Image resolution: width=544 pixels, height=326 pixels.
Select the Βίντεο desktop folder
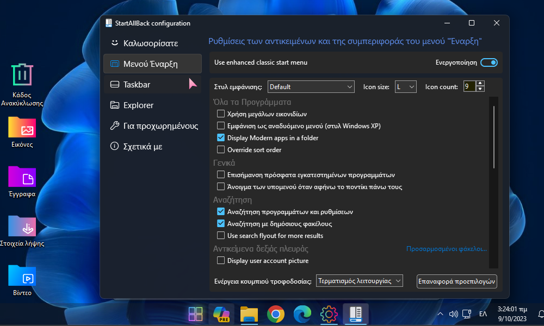(22, 280)
